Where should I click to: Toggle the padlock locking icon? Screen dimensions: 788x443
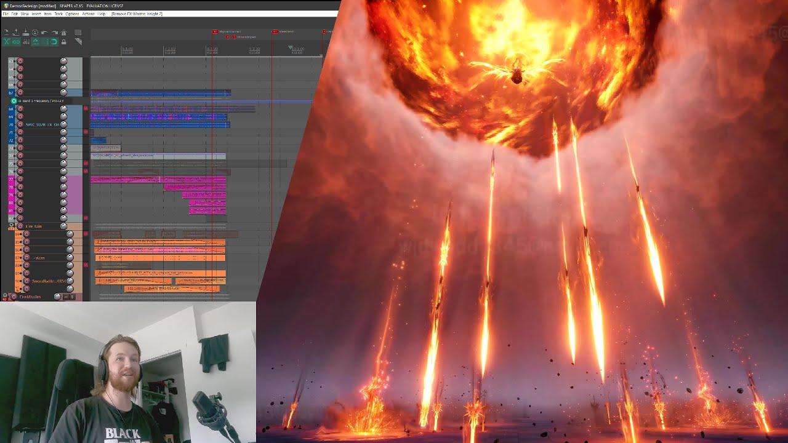64,42
